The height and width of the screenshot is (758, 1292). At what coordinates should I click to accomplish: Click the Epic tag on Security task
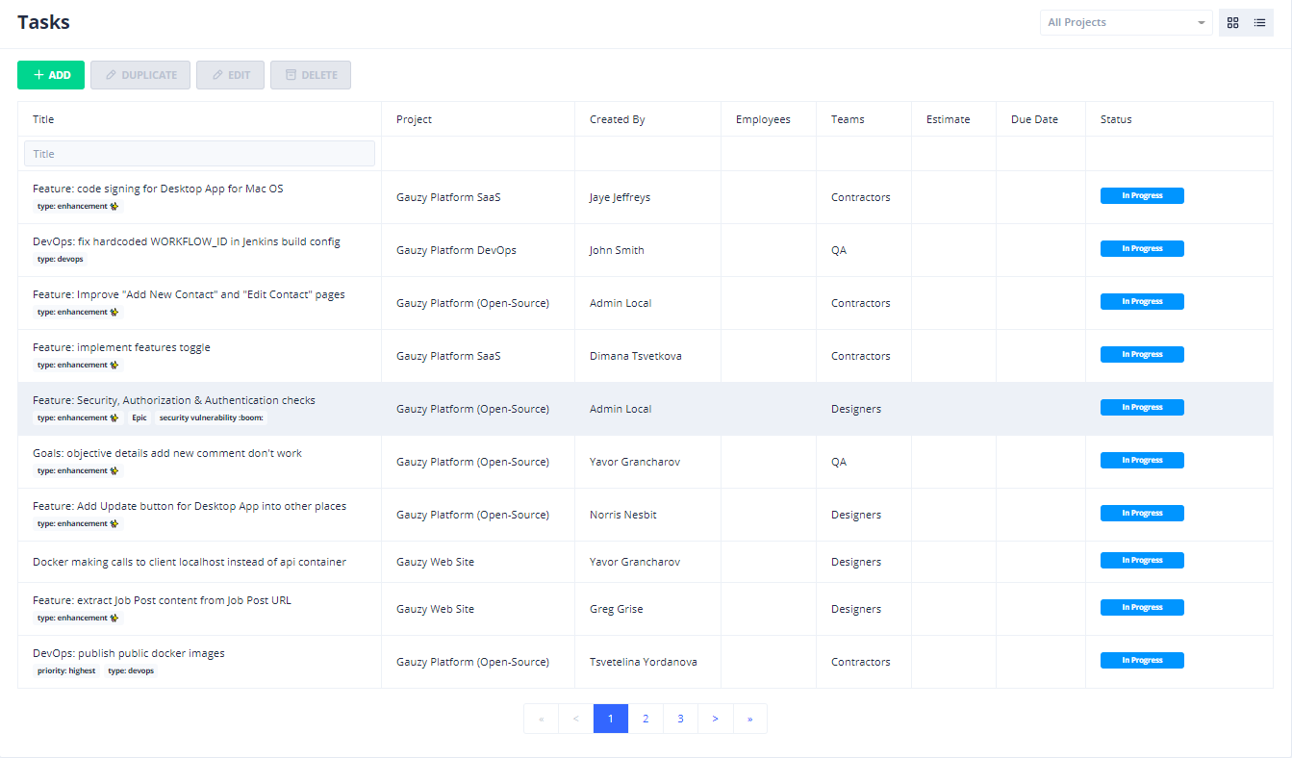click(139, 418)
